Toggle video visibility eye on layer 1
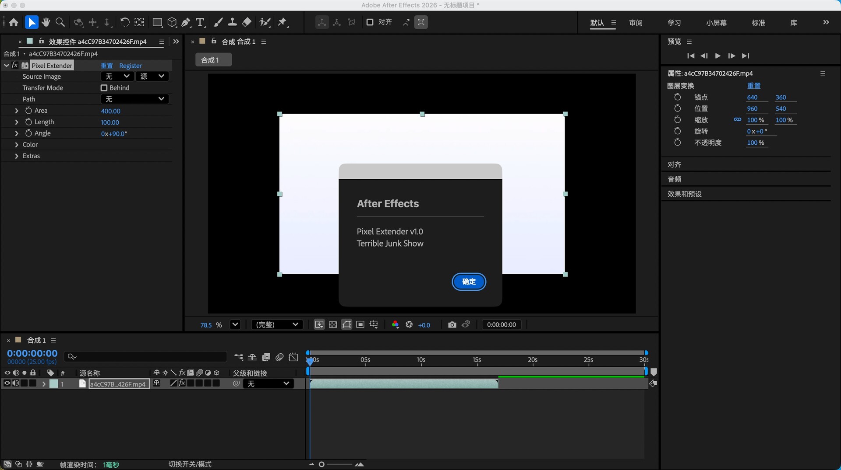 (x=7, y=383)
